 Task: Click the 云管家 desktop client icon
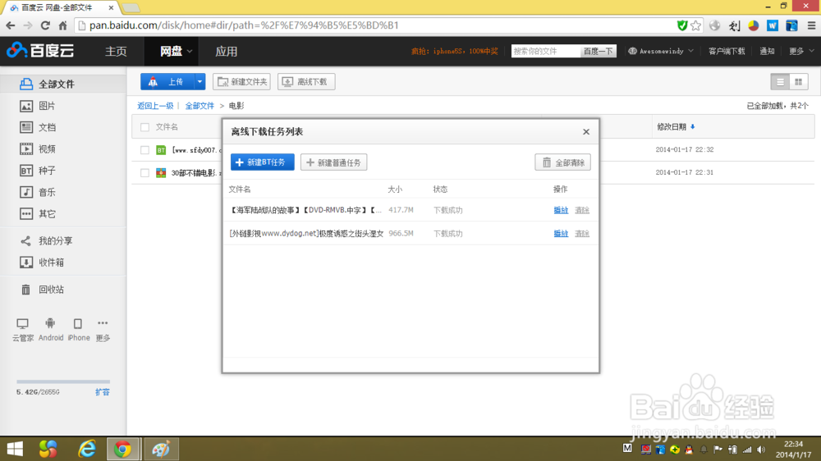[22, 323]
